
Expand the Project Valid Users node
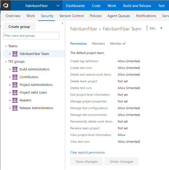(x=10, y=93)
